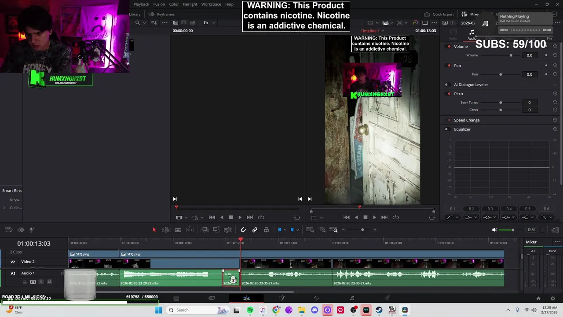The image size is (563, 317).
Task: Open the Playback menu
Action: (x=141, y=4)
